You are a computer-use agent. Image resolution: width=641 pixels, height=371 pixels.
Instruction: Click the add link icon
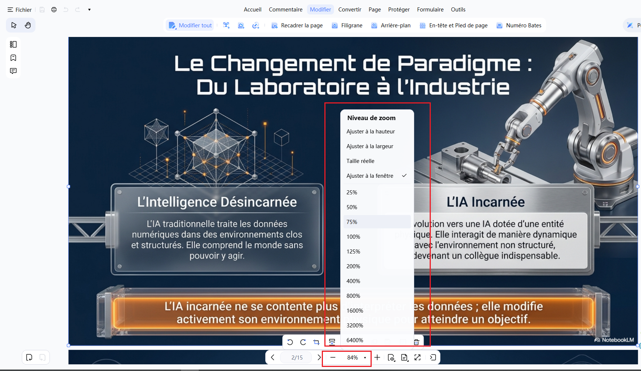(256, 25)
